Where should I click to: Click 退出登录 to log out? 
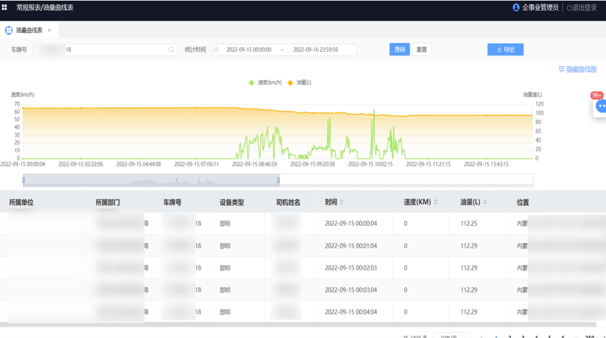pos(581,8)
